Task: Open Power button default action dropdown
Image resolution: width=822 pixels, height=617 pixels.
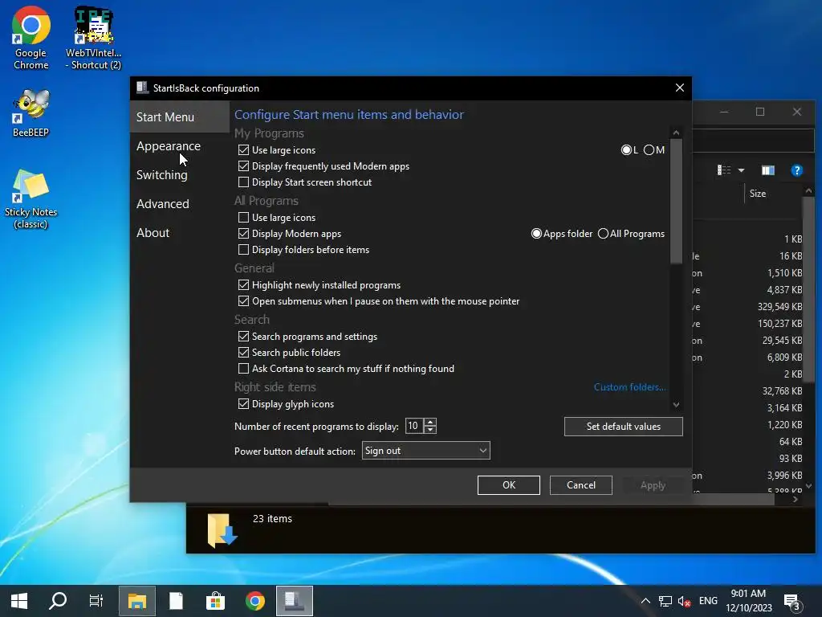Action: point(425,451)
